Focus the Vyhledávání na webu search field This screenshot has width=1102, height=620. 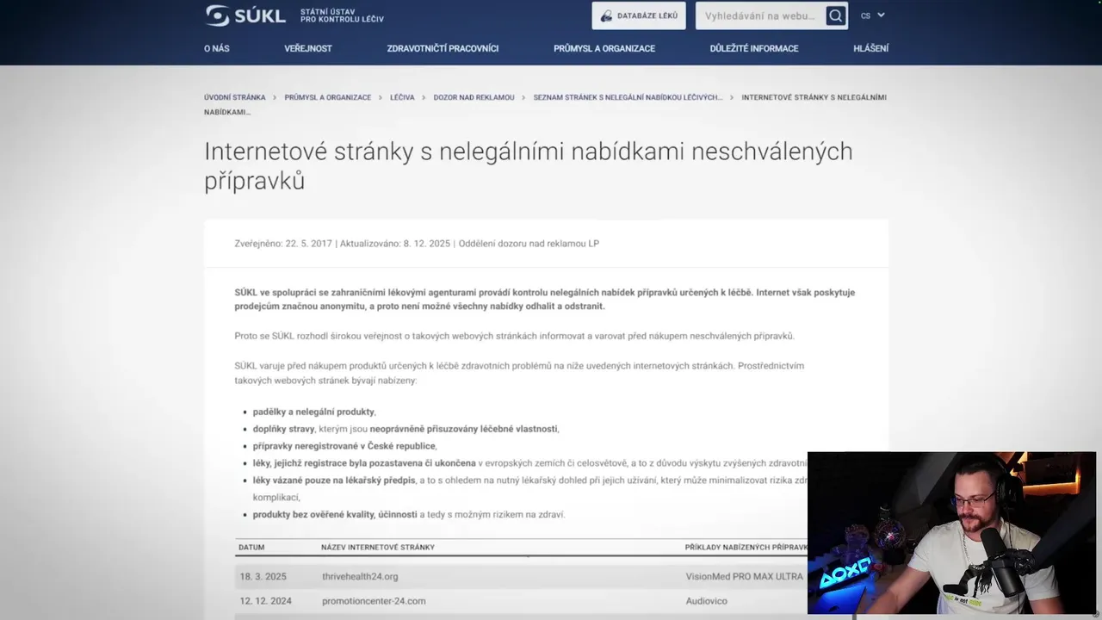click(760, 15)
